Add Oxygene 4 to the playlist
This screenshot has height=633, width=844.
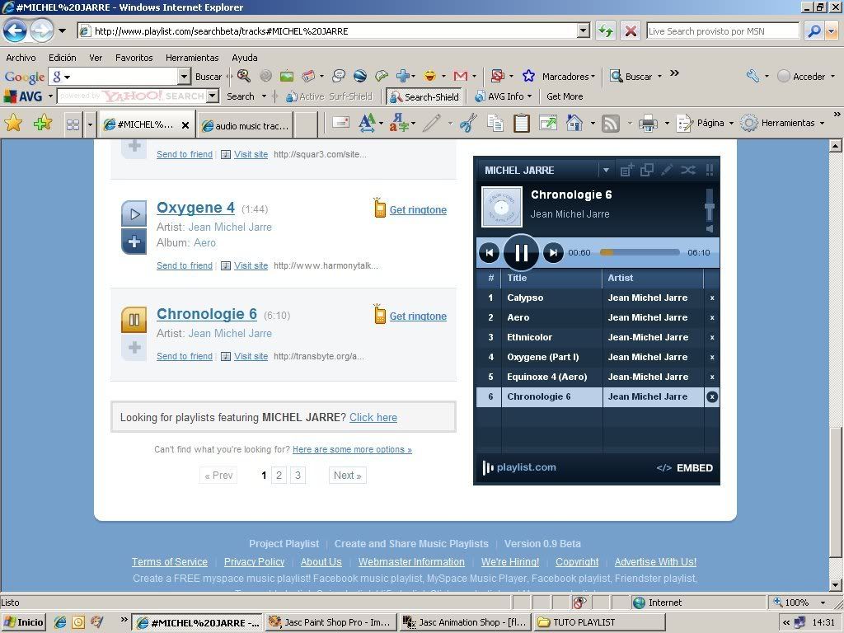tap(134, 242)
